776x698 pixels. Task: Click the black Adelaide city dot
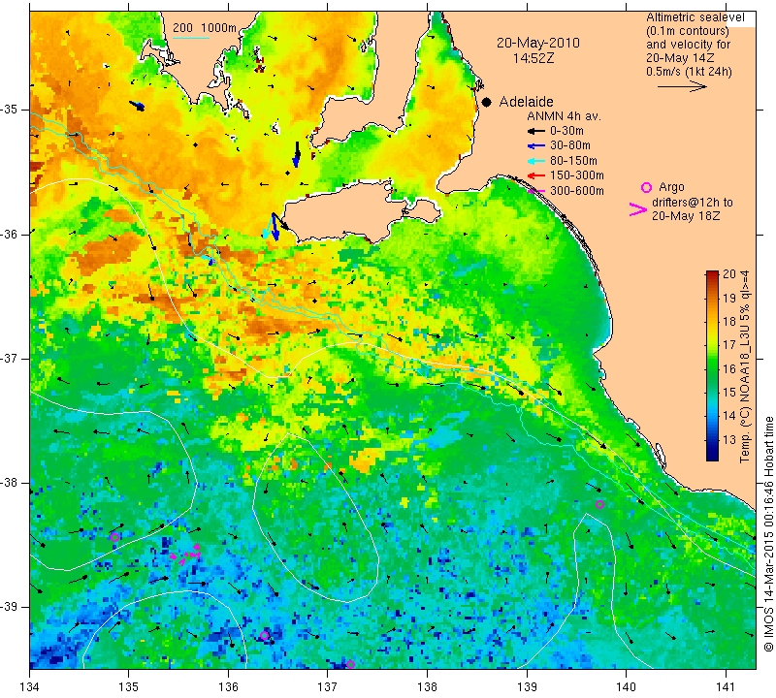click(x=487, y=103)
